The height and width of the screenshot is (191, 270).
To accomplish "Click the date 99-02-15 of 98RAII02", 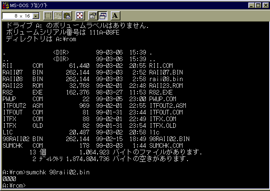I will point(109,139).
